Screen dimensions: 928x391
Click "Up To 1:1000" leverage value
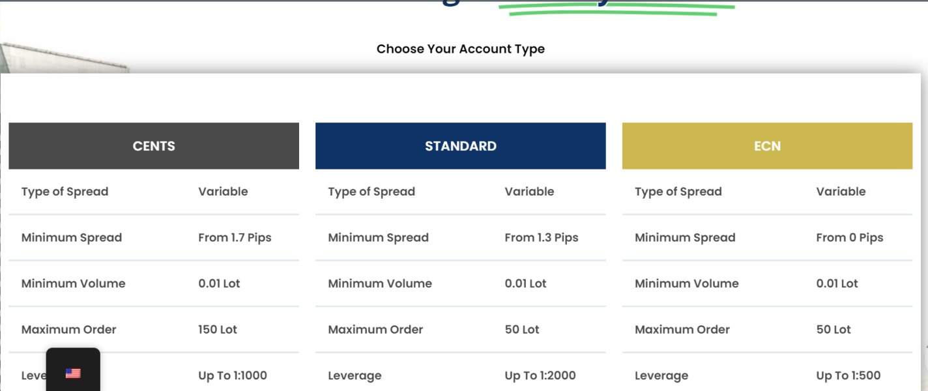coord(233,375)
